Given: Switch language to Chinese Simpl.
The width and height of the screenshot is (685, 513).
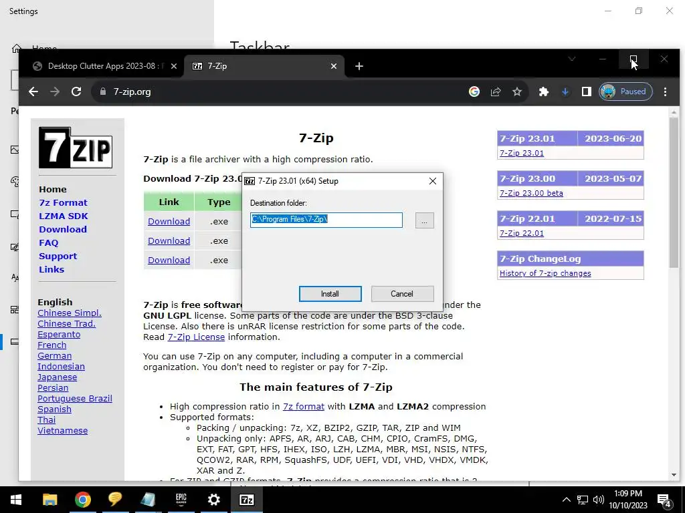Looking at the screenshot, I should coord(70,313).
